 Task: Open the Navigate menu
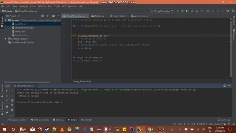(24, 6)
